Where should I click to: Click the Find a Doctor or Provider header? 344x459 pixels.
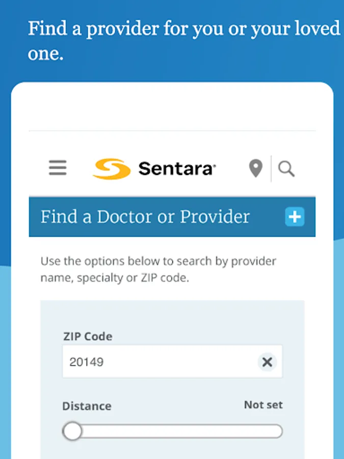tap(145, 217)
